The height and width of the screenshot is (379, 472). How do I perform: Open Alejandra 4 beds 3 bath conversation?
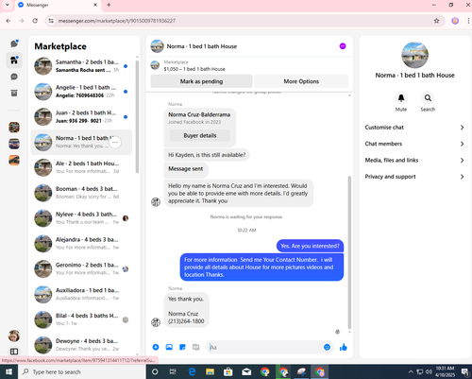(x=81, y=244)
